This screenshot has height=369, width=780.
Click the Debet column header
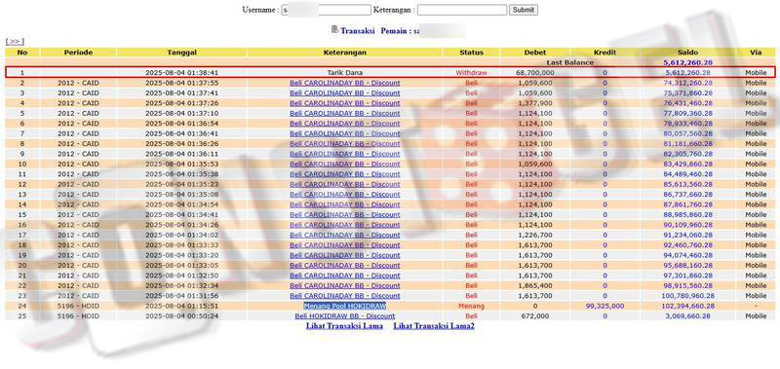point(534,53)
